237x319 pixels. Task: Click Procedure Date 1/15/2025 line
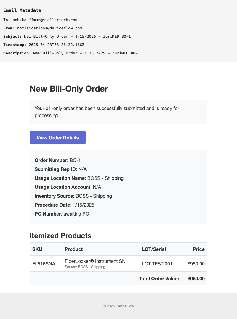pos(65,205)
